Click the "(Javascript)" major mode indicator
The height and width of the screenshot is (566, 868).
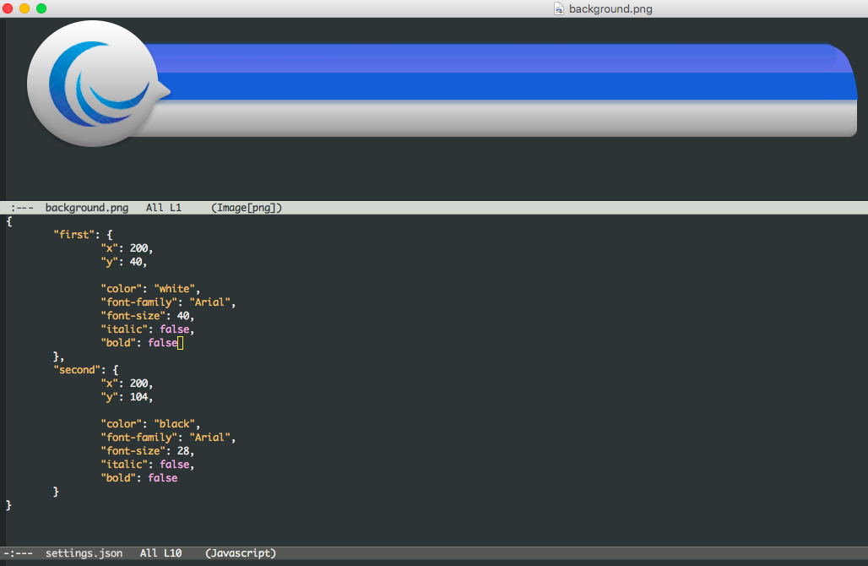click(241, 553)
